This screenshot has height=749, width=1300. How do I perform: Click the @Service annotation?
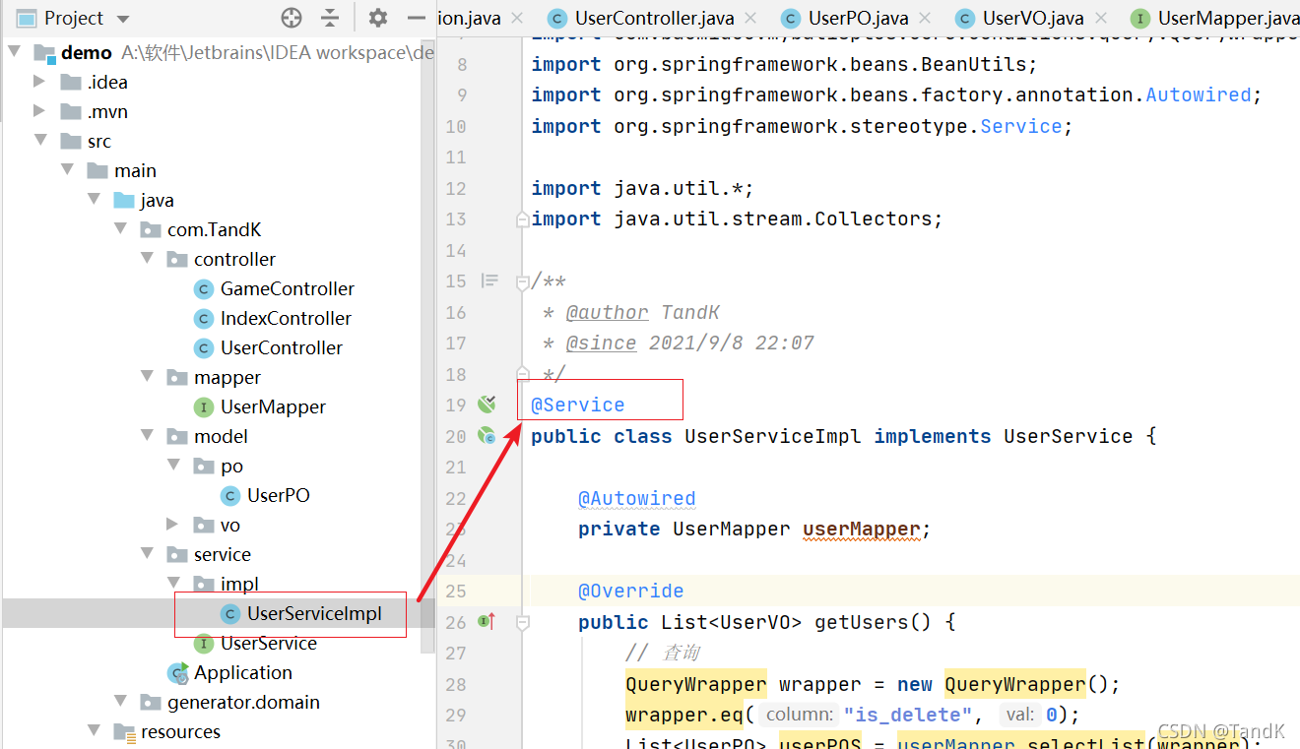(x=578, y=405)
